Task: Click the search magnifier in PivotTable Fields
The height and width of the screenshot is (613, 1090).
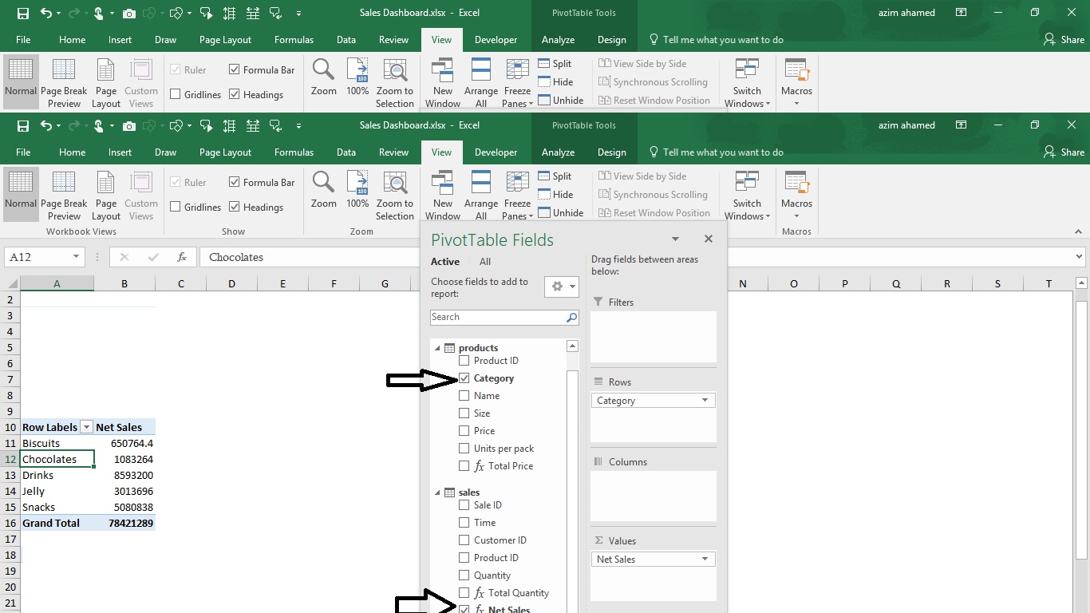Action: pyautogui.click(x=571, y=317)
